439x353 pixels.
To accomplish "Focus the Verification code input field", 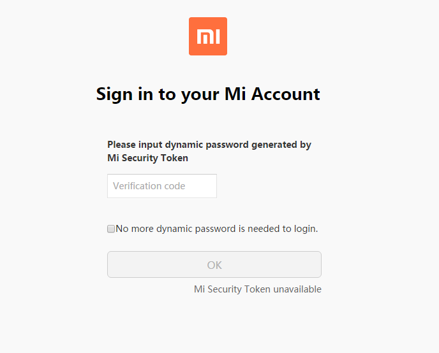I will 162,186.
